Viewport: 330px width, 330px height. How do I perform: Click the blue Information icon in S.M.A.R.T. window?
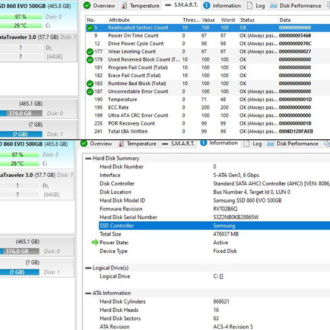(x=207, y=5)
